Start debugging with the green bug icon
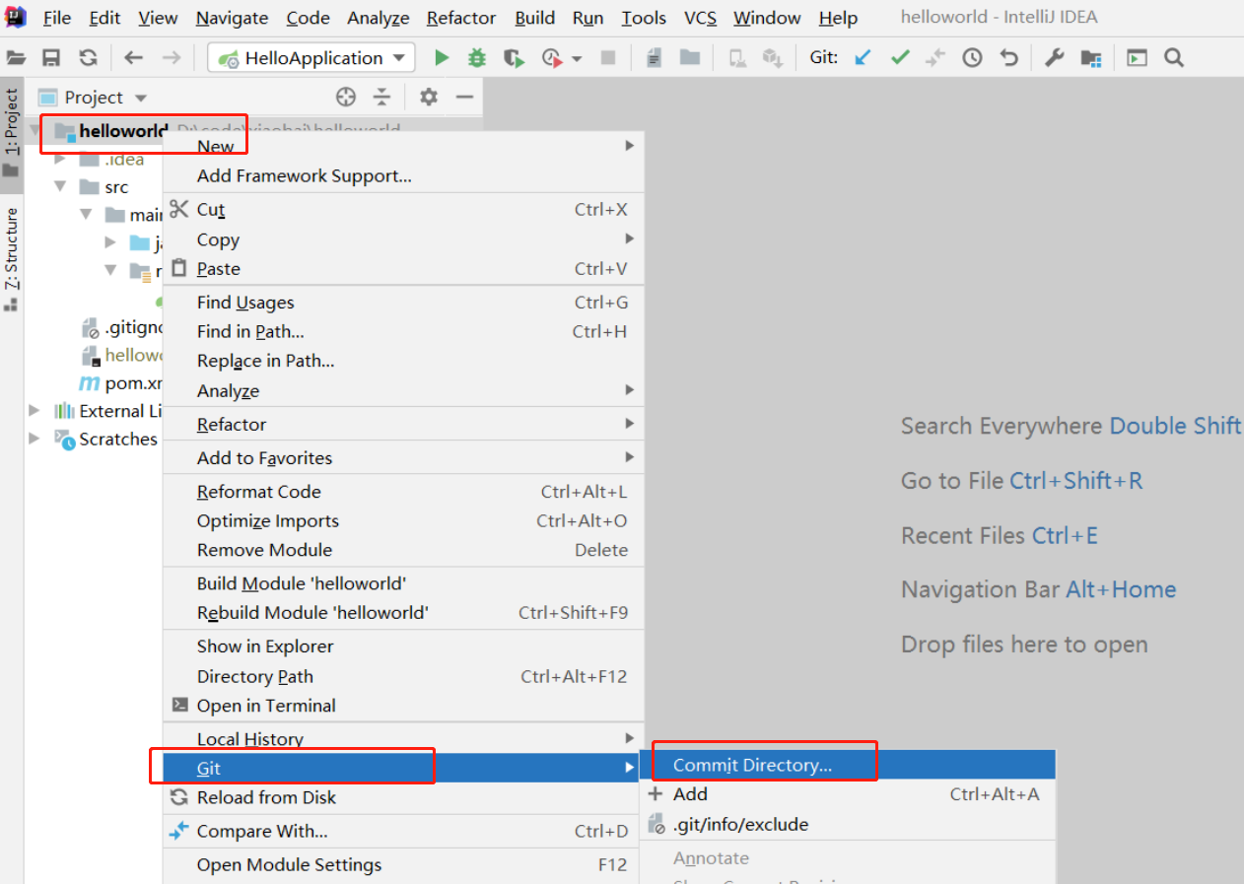1244x884 pixels. point(477,58)
